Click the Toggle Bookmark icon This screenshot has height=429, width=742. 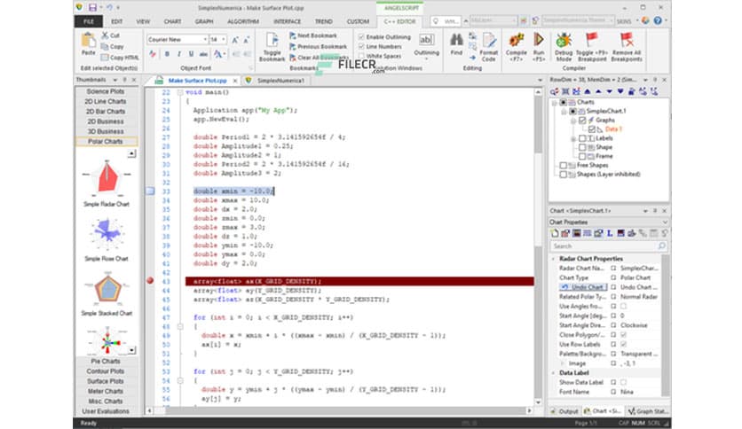(x=272, y=41)
